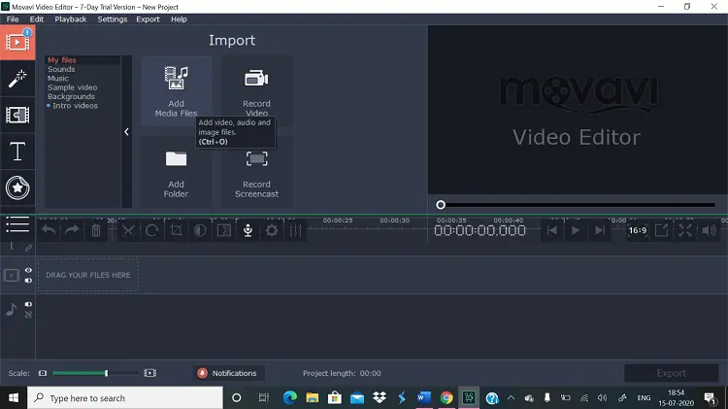Collapse the import category panel arrow

click(x=127, y=131)
